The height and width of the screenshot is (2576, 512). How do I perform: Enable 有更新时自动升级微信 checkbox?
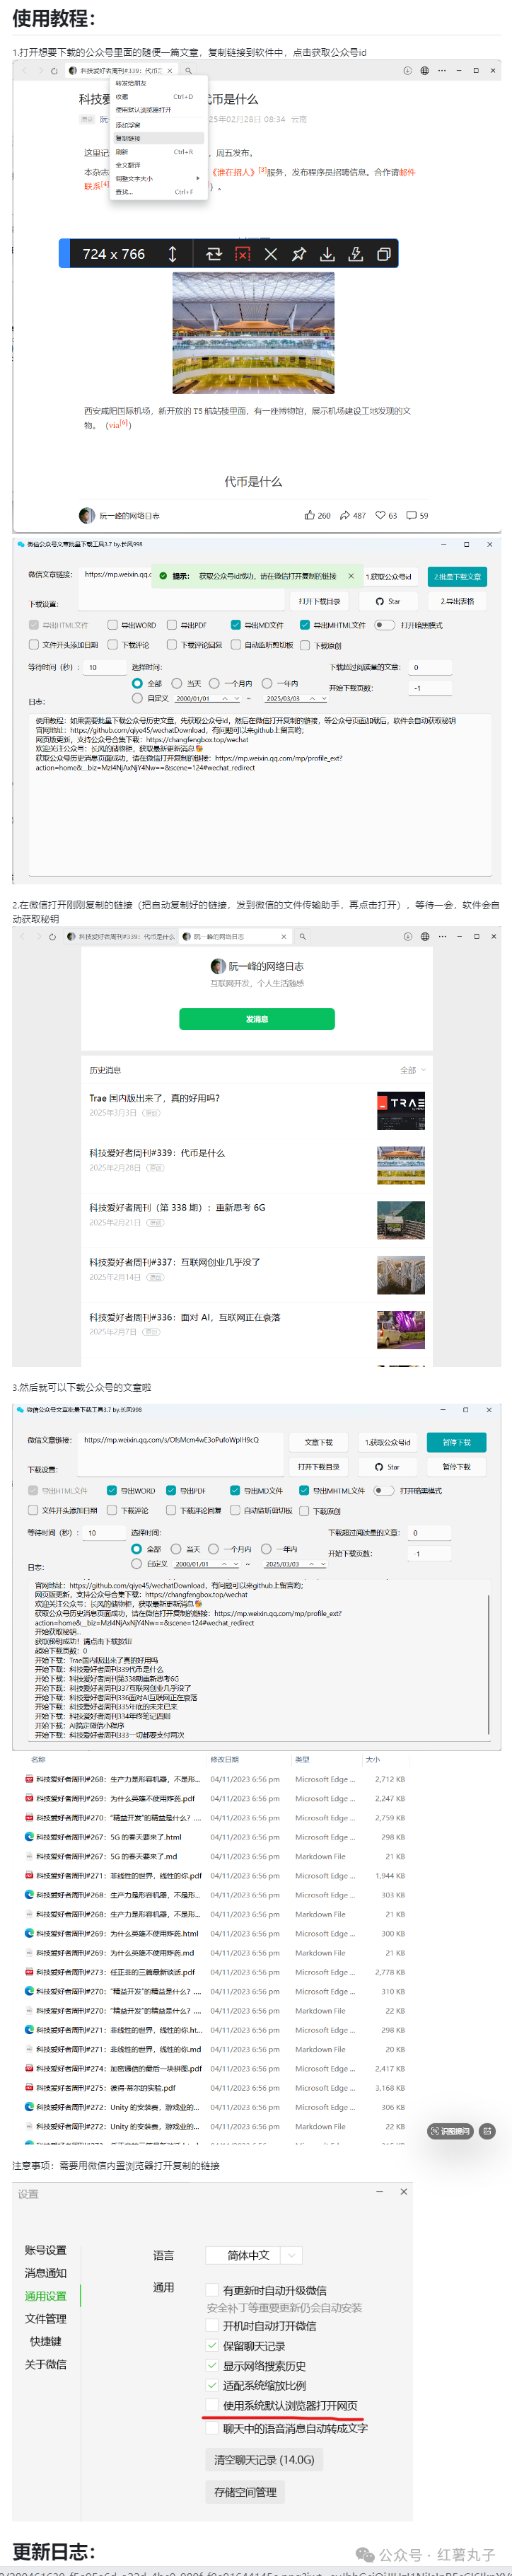212,2290
